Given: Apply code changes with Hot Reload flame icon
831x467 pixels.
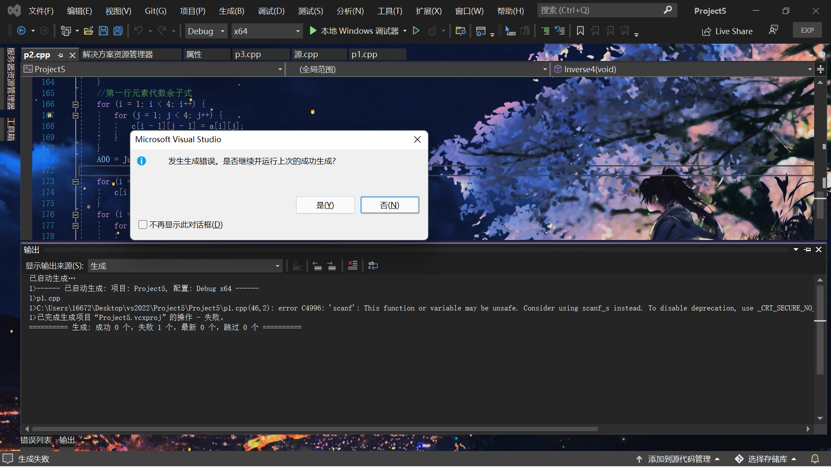Looking at the screenshot, I should (x=433, y=31).
